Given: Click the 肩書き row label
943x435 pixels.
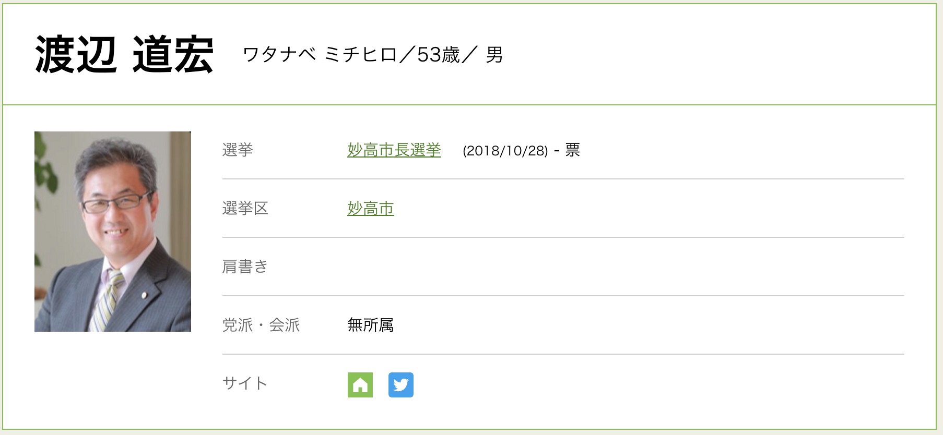Looking at the screenshot, I should pos(245,267).
